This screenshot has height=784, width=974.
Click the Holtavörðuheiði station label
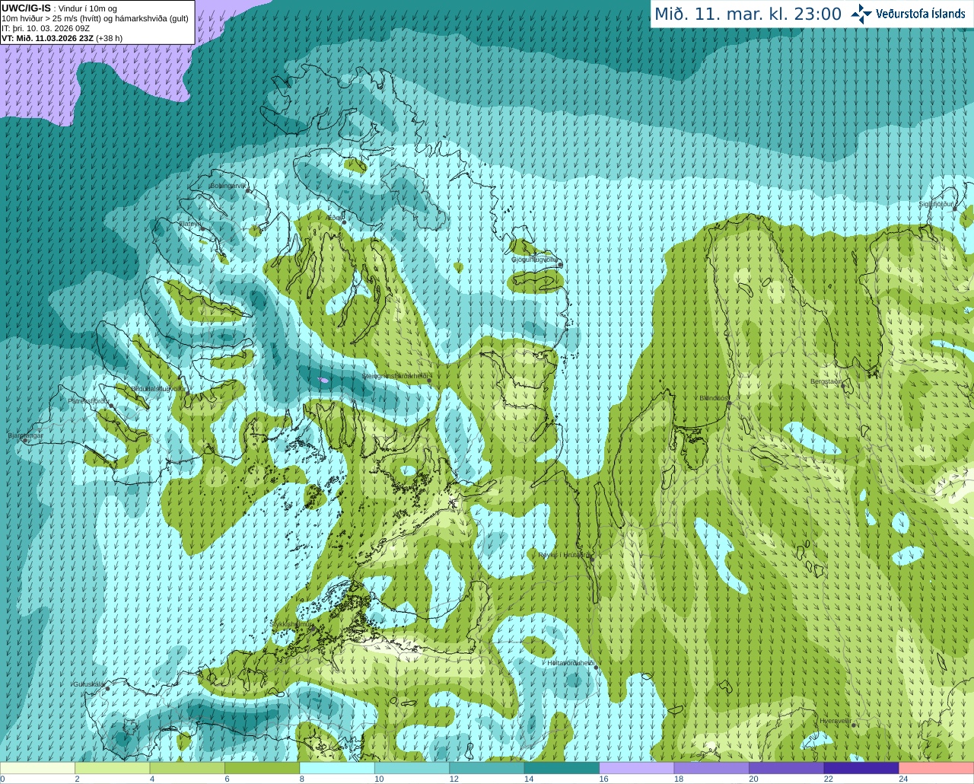click(571, 663)
